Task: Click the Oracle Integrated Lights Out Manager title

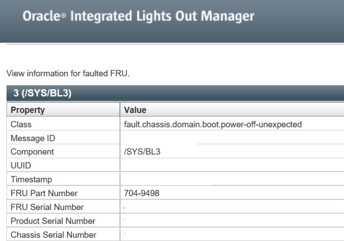Action: tap(138, 16)
